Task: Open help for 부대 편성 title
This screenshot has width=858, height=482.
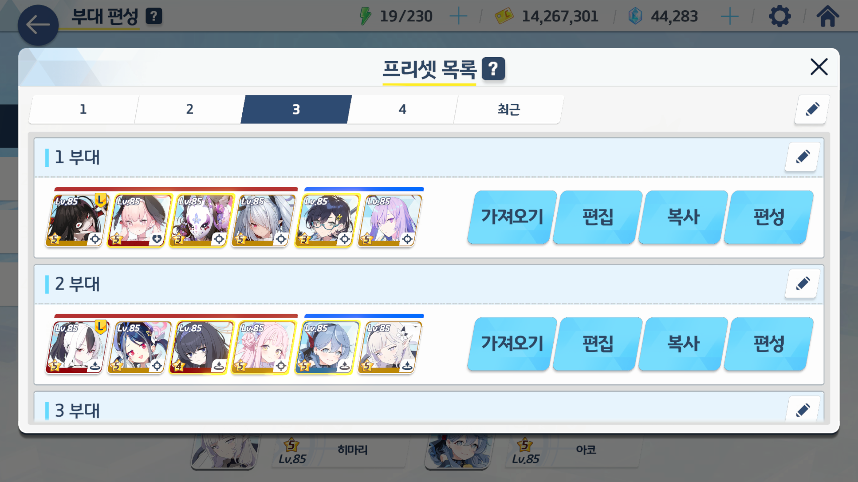Action: click(154, 16)
